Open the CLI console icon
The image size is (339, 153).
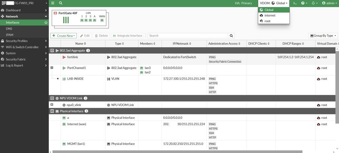coord(295,3)
